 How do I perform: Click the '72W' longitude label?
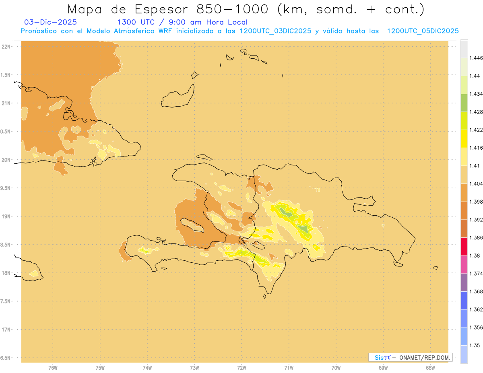(242, 367)
